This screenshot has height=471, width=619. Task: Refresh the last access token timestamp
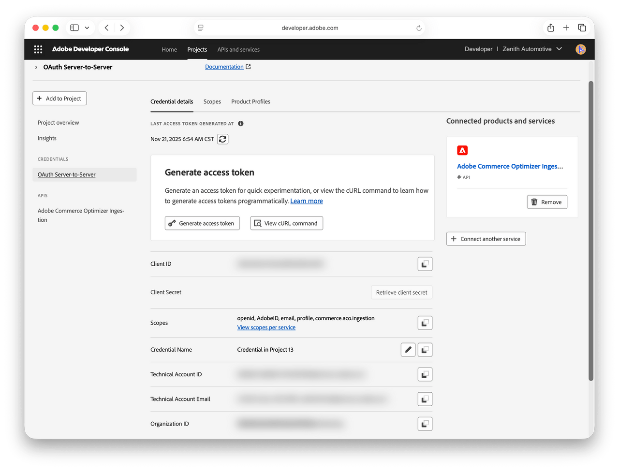click(x=222, y=139)
